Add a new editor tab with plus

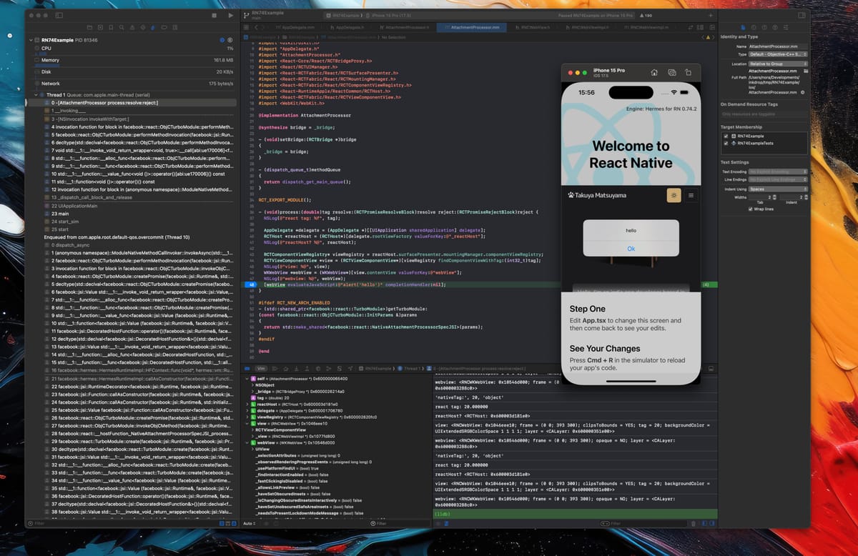[x=710, y=15]
